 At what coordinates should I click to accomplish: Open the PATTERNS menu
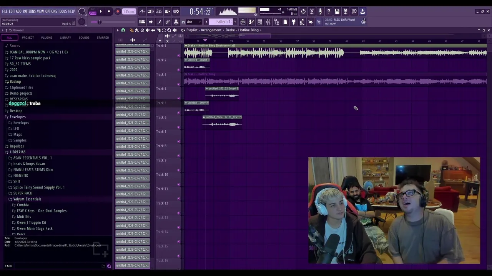coord(29,11)
